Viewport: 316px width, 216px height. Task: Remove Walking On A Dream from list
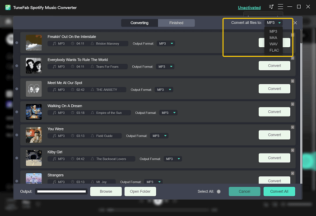pyautogui.click(x=293, y=104)
